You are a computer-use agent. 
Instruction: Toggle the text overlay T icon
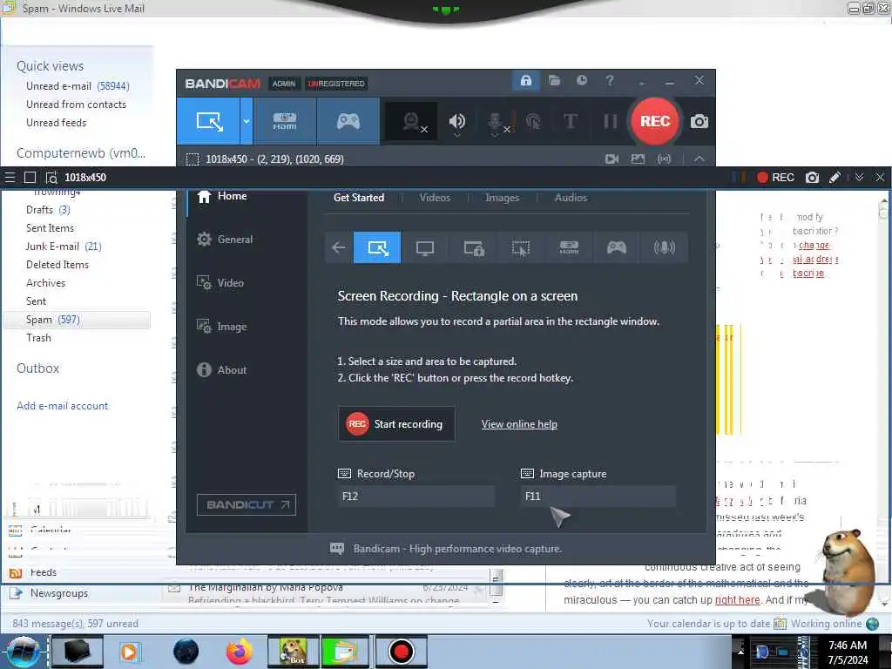[570, 121]
